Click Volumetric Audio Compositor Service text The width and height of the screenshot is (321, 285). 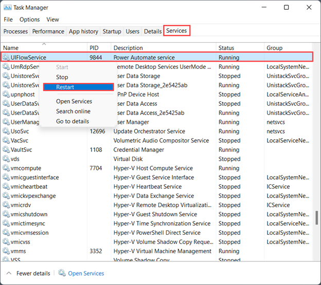161,140
